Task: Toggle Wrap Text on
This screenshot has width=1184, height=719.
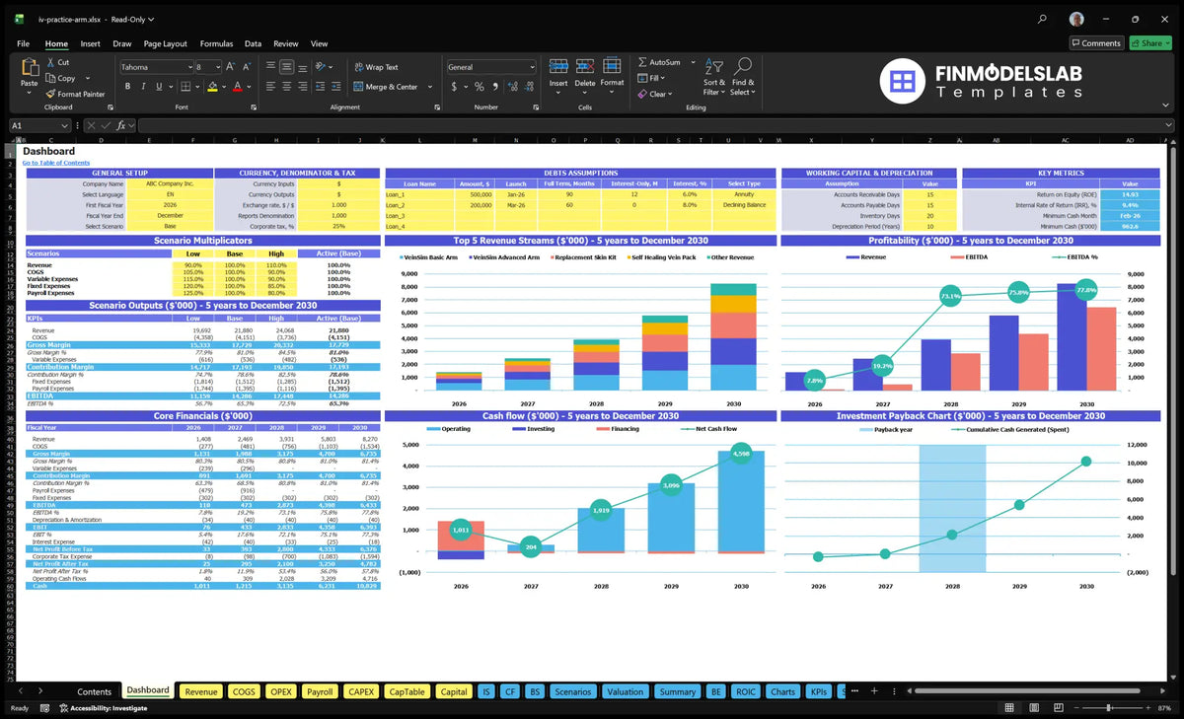Action: tap(376, 67)
